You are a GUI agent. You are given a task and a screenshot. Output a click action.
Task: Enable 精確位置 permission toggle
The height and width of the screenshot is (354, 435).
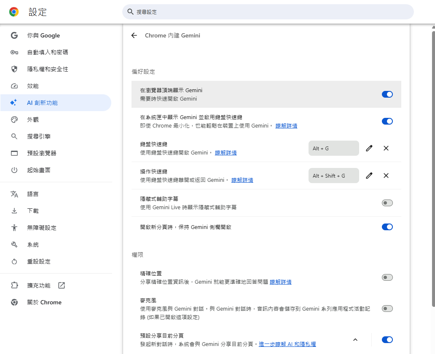[387, 277]
